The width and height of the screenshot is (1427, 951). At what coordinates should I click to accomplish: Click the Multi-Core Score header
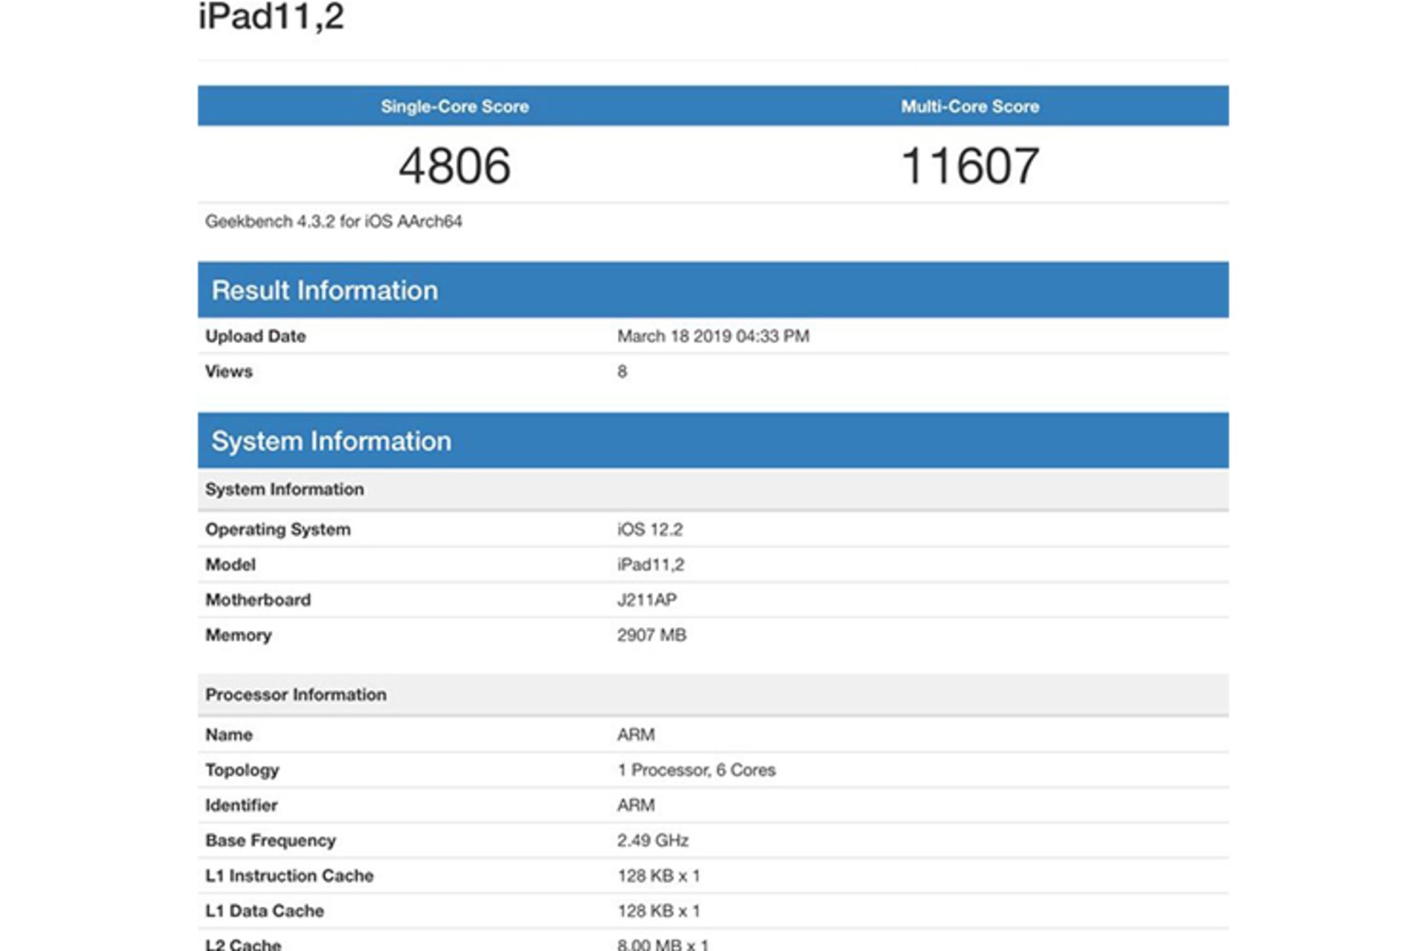pyautogui.click(x=970, y=106)
